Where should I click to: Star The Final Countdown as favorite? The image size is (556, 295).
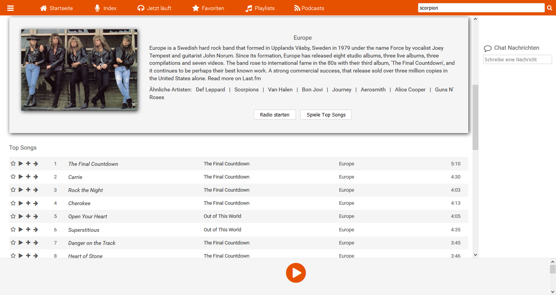(13, 164)
